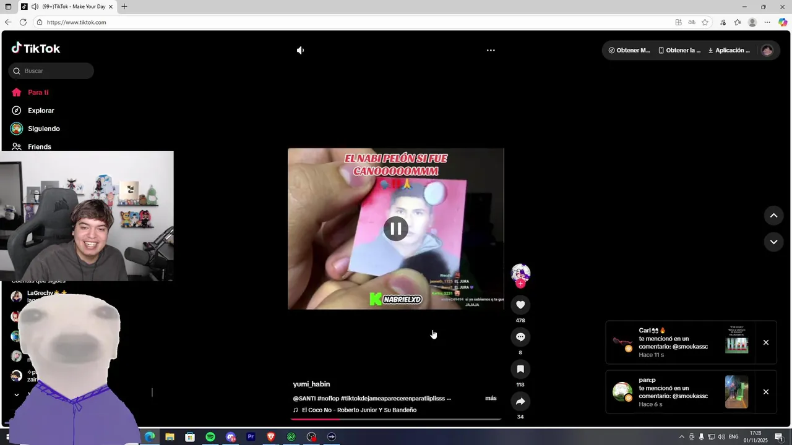
Task: Click the Obtener M... button
Action: click(x=629, y=50)
